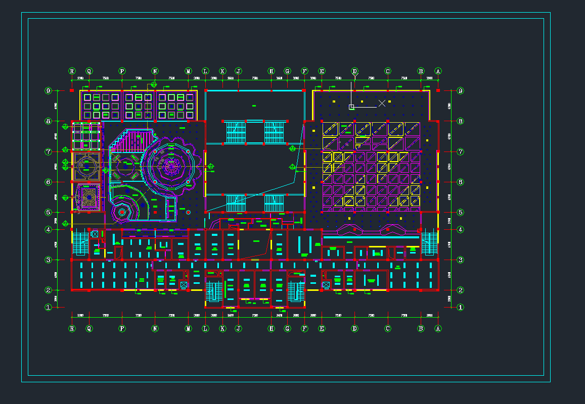Click the green level marker below top bubble N

point(154,84)
